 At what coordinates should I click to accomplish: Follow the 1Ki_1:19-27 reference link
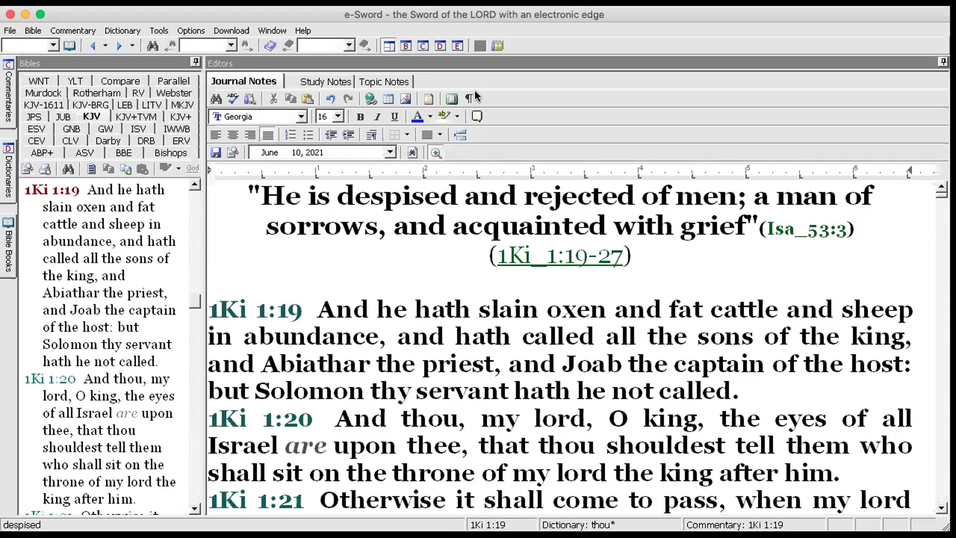pos(560,256)
